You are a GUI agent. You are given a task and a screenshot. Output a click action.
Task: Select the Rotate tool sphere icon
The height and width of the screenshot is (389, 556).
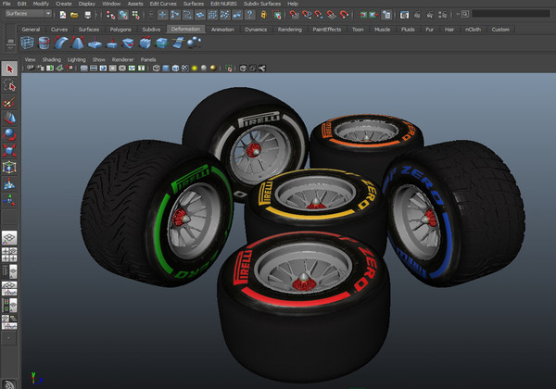(x=9, y=134)
